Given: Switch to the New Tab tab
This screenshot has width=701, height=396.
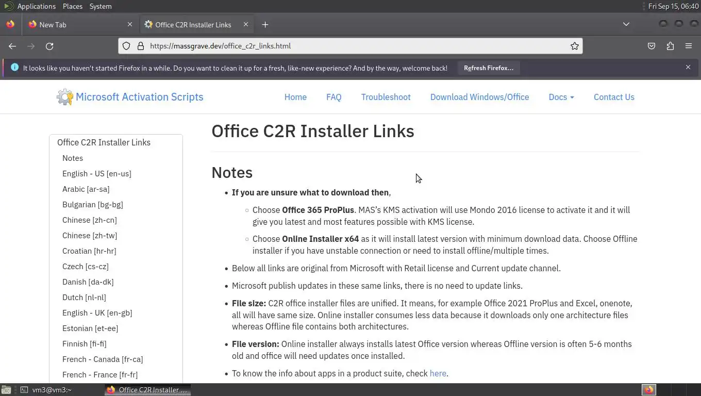Looking at the screenshot, I should click(80, 24).
